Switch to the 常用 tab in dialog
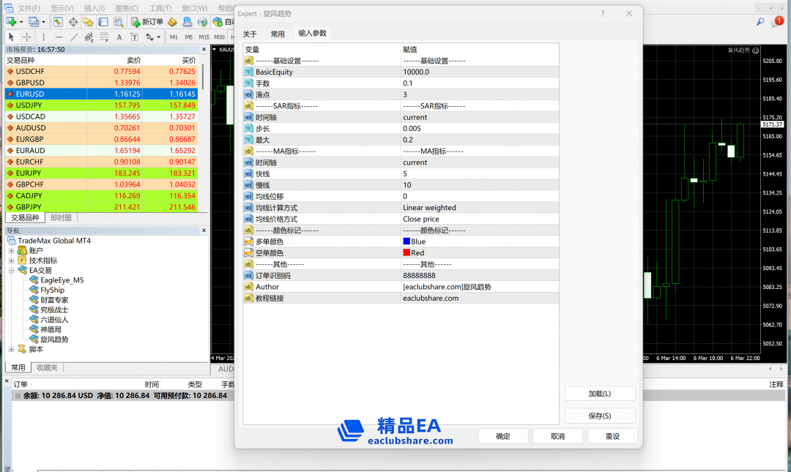Screen dimensions: 791x472 coord(278,34)
